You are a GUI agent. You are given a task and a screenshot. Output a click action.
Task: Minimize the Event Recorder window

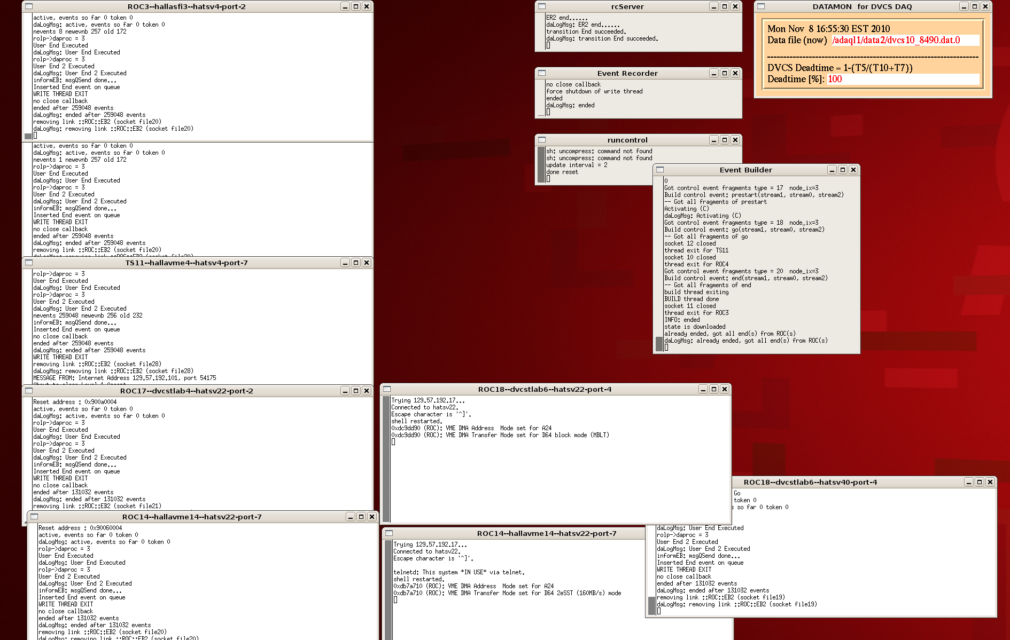point(714,73)
